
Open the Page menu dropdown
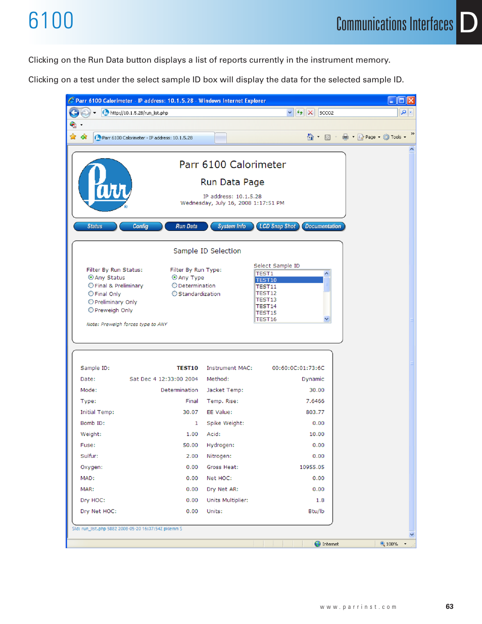[369, 137]
